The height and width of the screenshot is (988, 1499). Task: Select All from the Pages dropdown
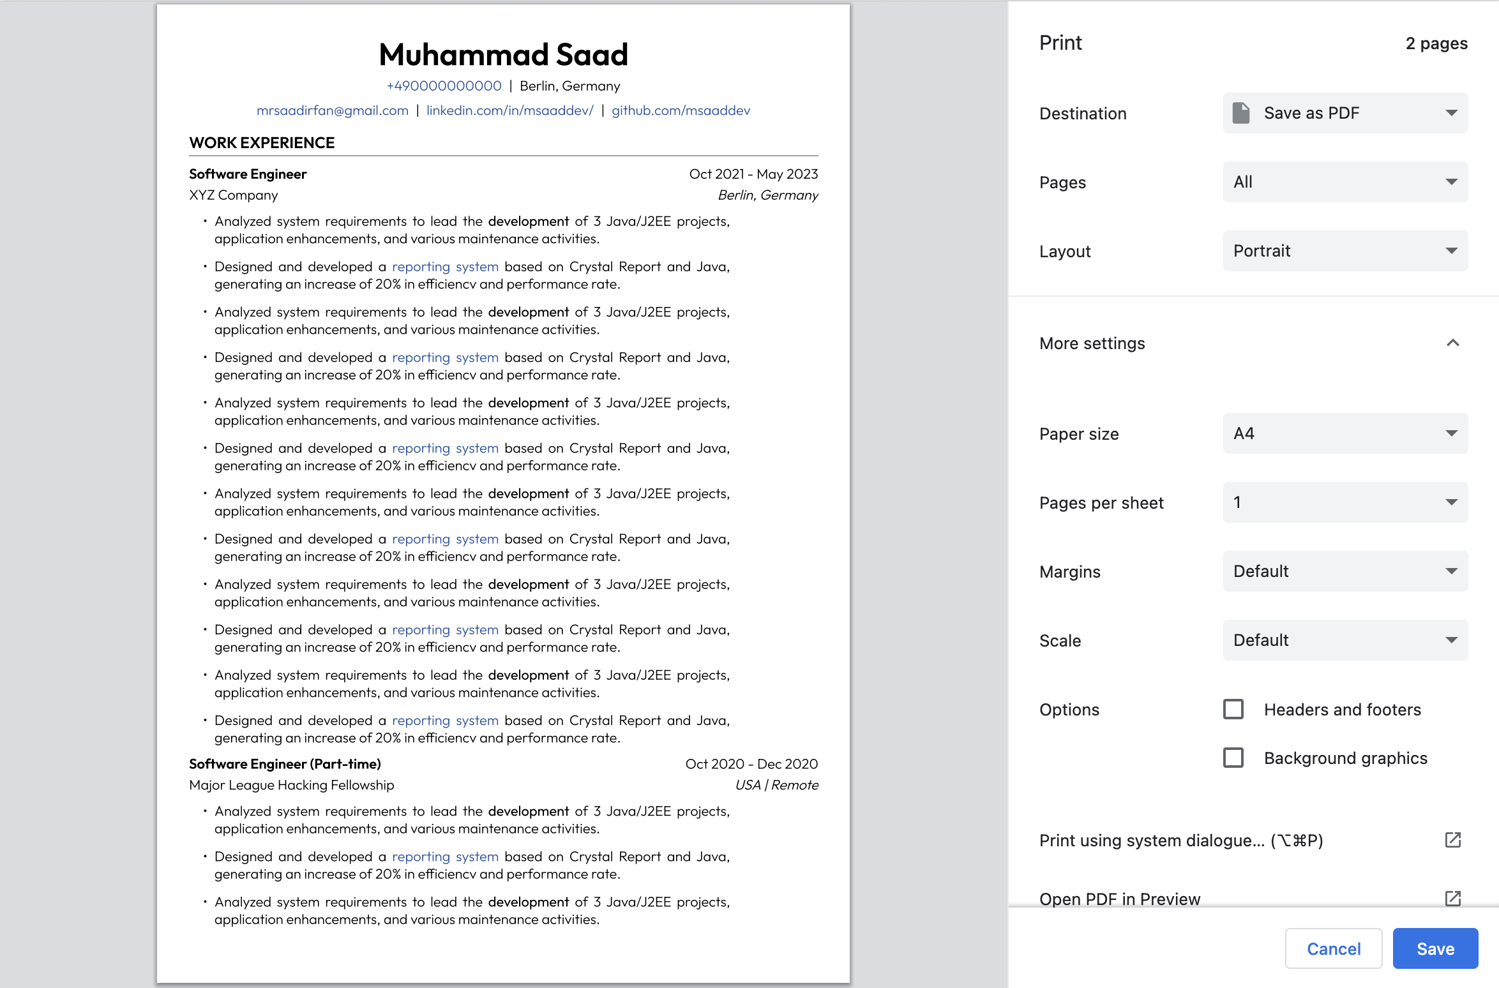tap(1345, 182)
